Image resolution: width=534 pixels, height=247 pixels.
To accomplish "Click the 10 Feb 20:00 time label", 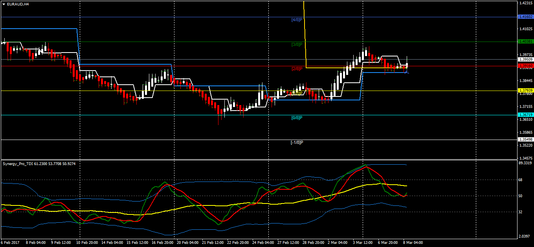I will point(87,242).
